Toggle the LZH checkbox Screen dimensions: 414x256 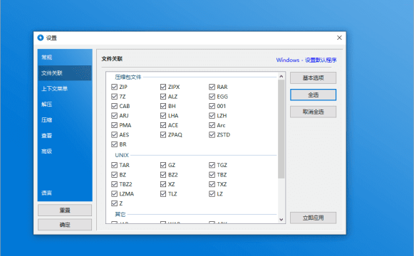click(x=212, y=116)
